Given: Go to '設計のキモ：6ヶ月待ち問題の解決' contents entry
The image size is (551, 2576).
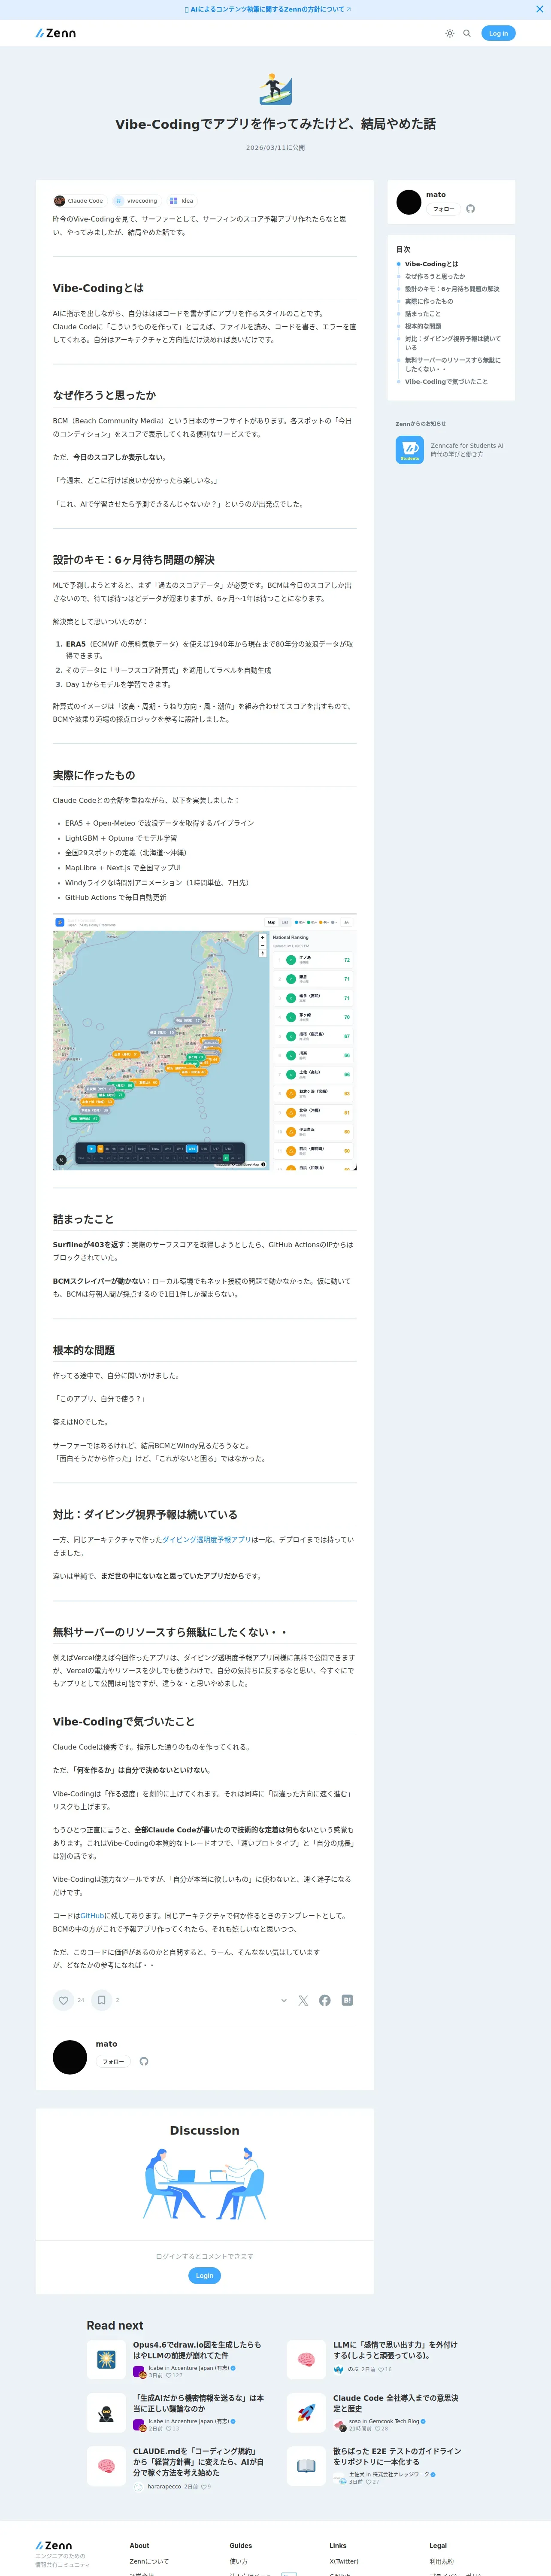Looking at the screenshot, I should click(452, 289).
